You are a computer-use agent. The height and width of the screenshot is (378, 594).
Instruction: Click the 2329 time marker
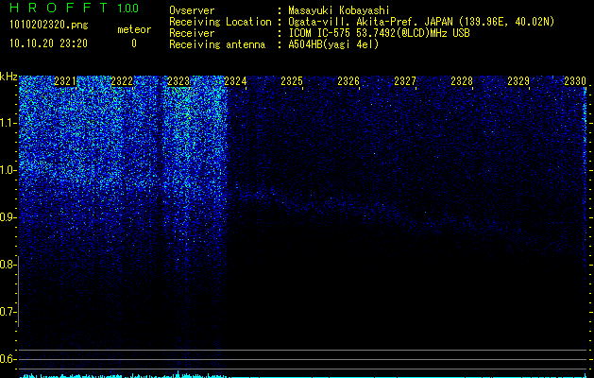click(518, 81)
